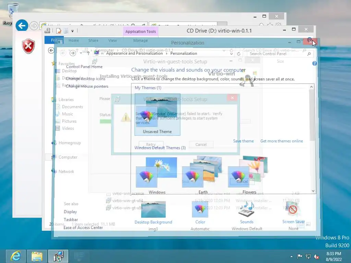Screen dimensions: 351x263
Task: Switch to the Home ribbon tab in Explorer
Action: pos(74,40)
